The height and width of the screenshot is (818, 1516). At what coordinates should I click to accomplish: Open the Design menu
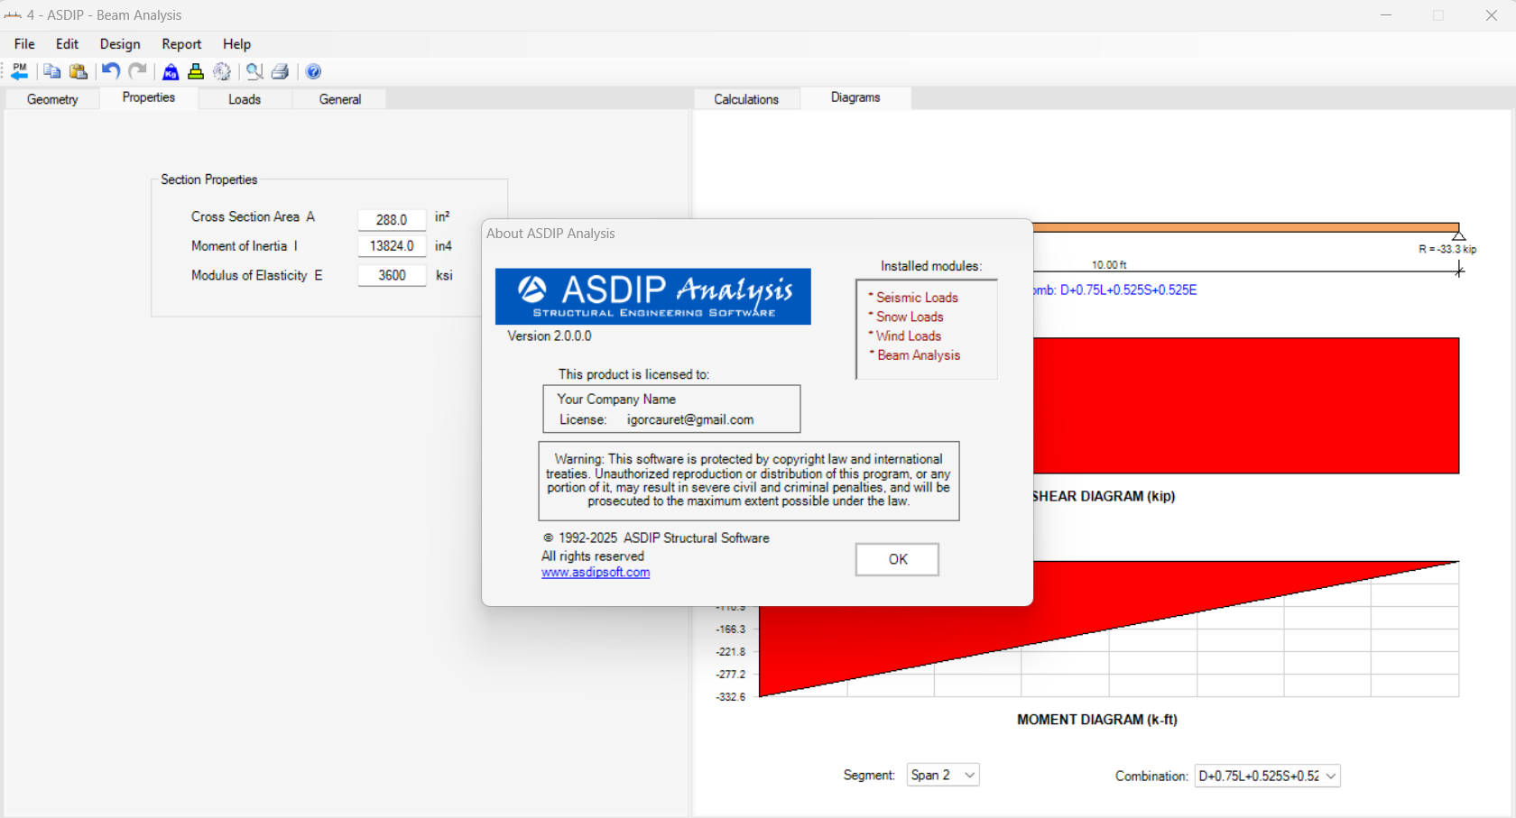pyautogui.click(x=119, y=43)
